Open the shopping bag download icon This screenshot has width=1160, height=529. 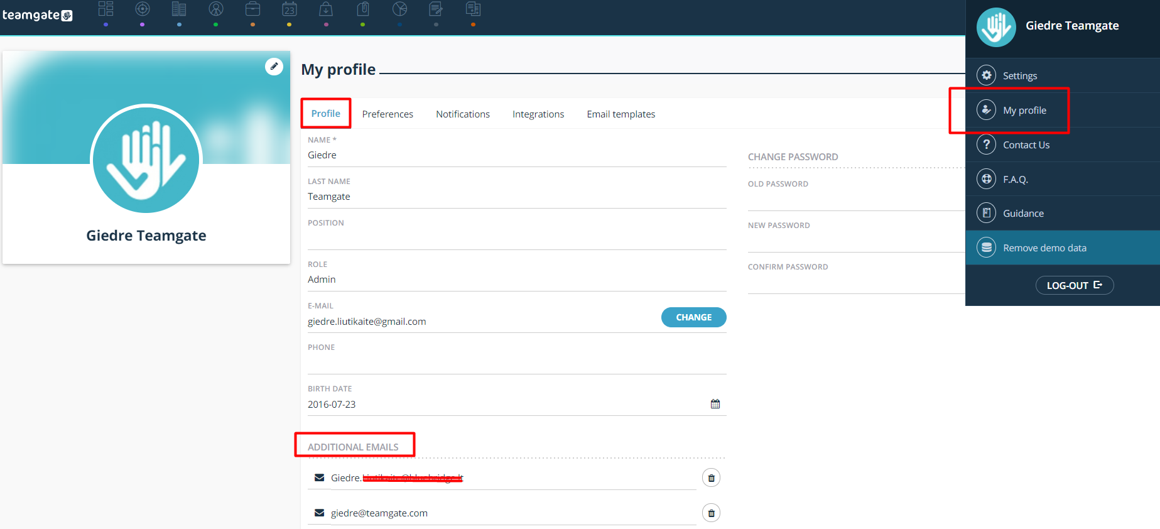click(x=326, y=9)
